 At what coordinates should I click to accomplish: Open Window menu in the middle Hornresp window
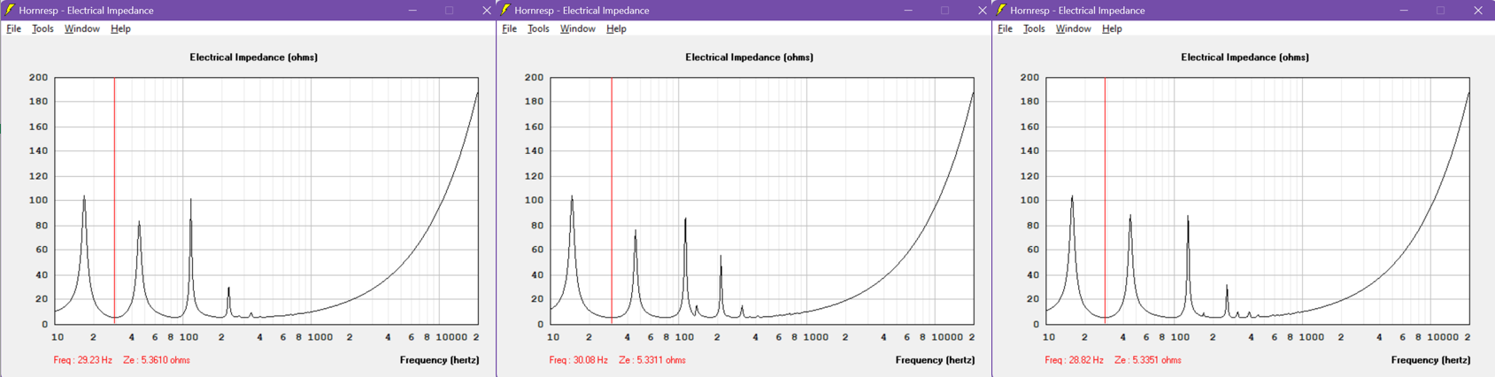pyautogui.click(x=577, y=29)
